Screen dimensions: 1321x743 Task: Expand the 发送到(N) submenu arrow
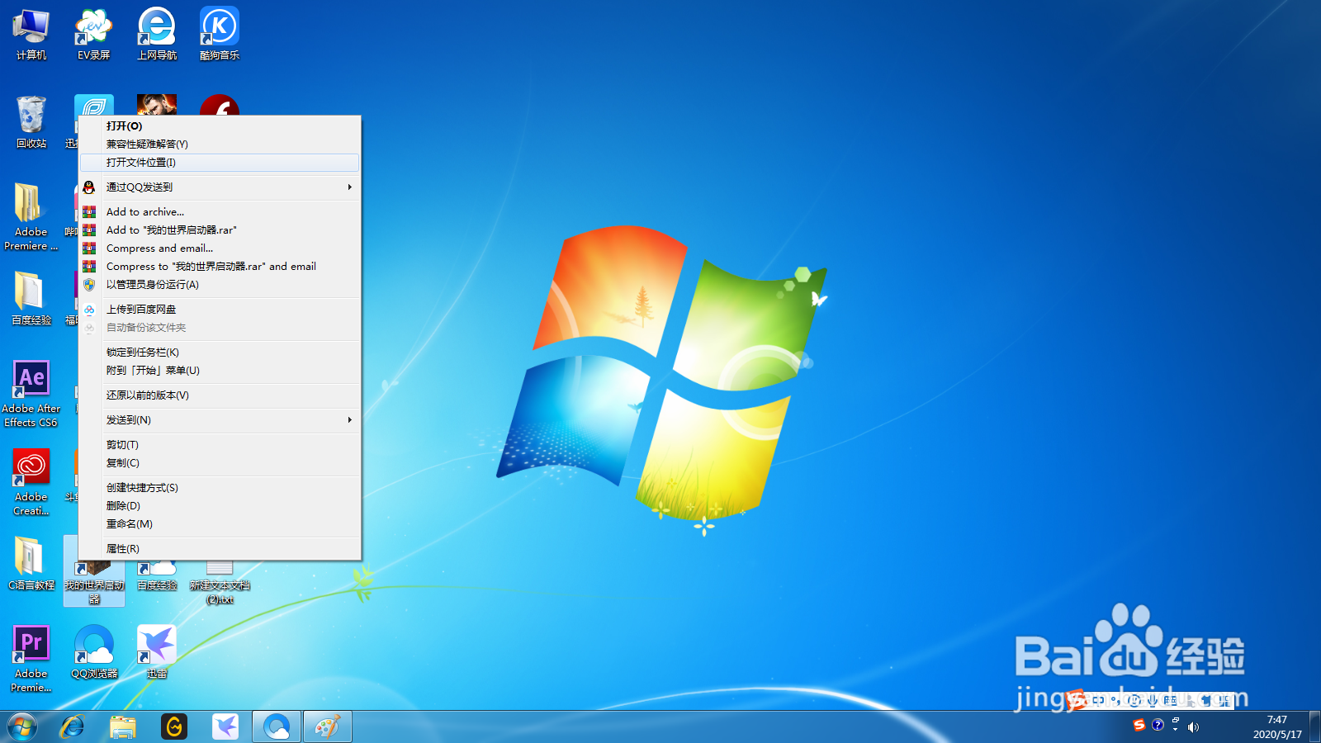pyautogui.click(x=350, y=420)
